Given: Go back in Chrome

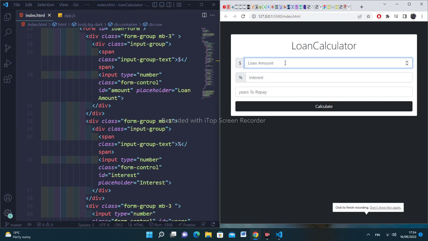Looking at the screenshot, I should (226, 16).
